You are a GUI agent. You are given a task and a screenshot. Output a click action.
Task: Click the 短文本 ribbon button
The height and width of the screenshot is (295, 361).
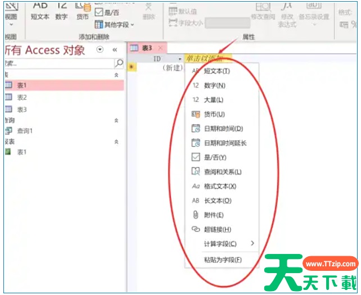(x=40, y=11)
